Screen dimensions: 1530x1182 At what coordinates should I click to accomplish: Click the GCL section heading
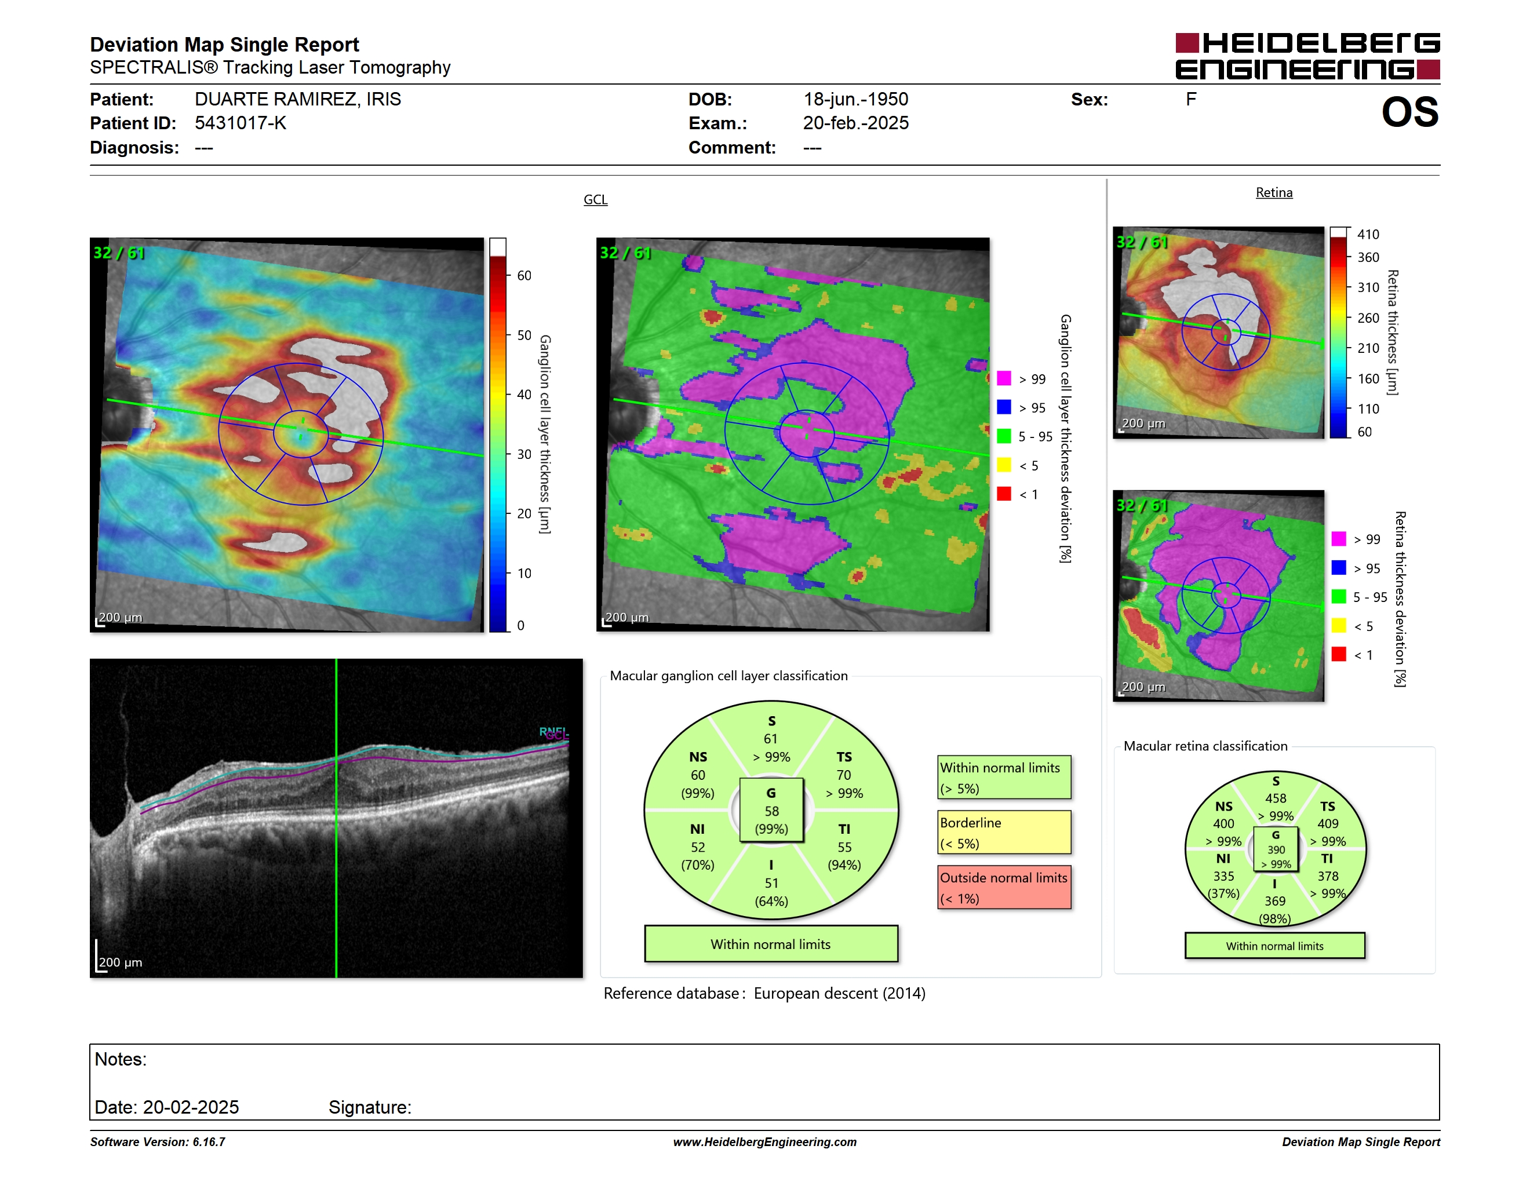point(595,199)
